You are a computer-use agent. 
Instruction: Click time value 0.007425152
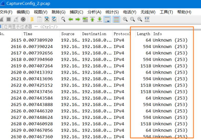38,85
